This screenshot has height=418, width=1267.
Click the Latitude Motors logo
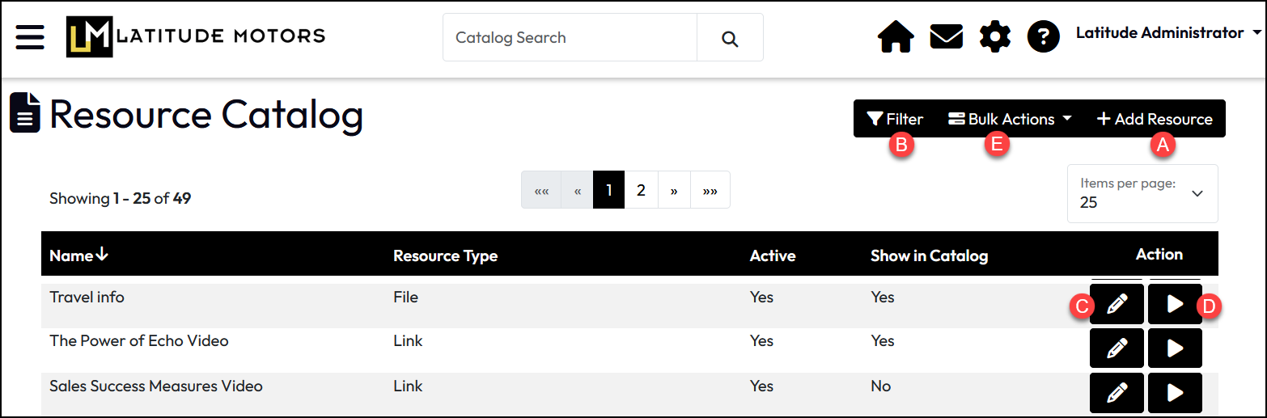coord(196,37)
